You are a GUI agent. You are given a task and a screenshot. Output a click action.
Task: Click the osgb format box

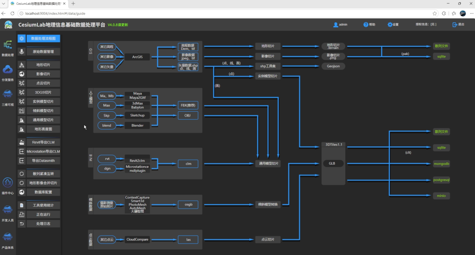[188, 204]
